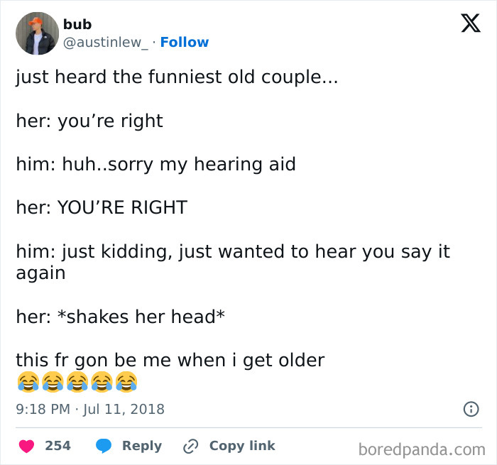Click the first laughing-crying emoji
Image resolution: width=497 pixels, height=465 pixels.
[26, 383]
